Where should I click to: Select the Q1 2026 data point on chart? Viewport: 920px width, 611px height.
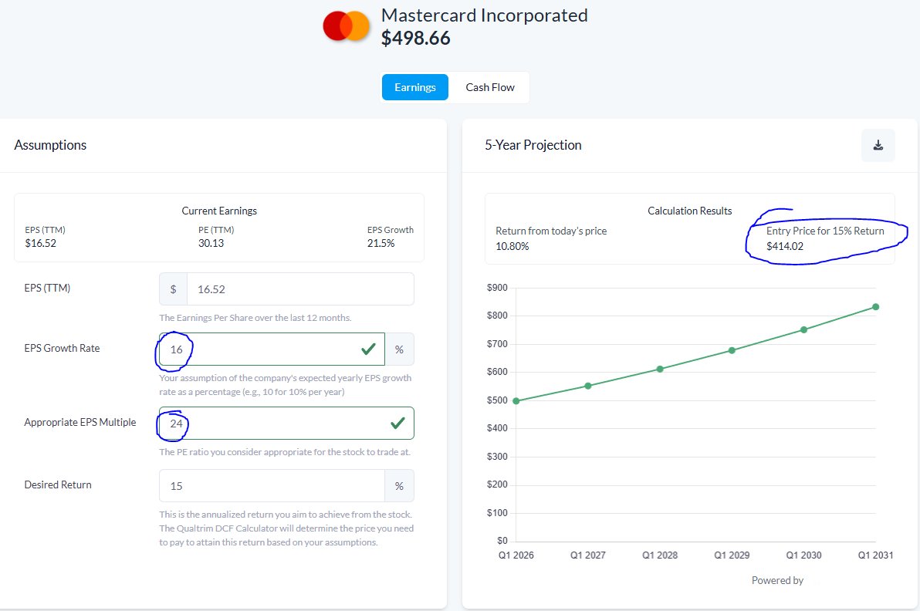(x=516, y=401)
